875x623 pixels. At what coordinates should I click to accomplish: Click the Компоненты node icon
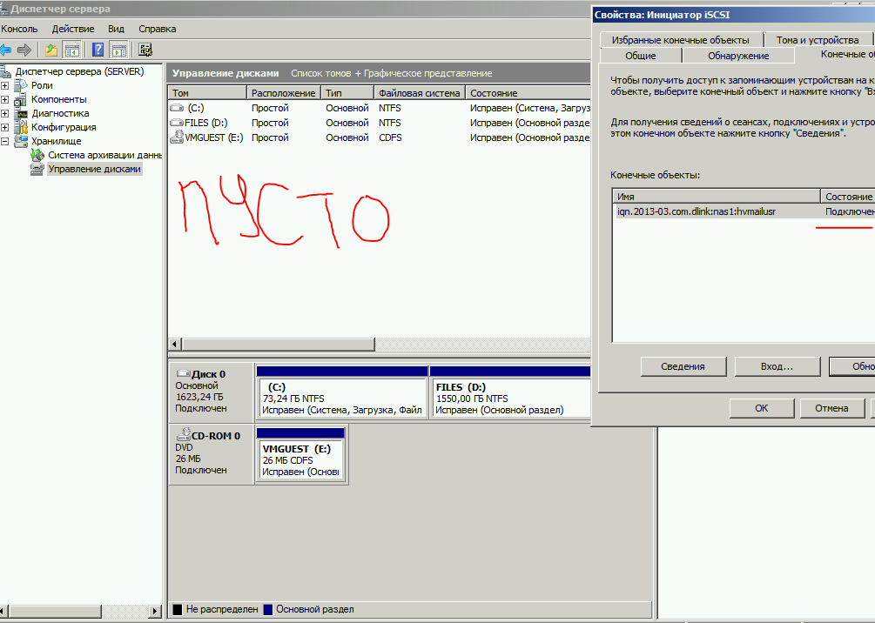21,99
